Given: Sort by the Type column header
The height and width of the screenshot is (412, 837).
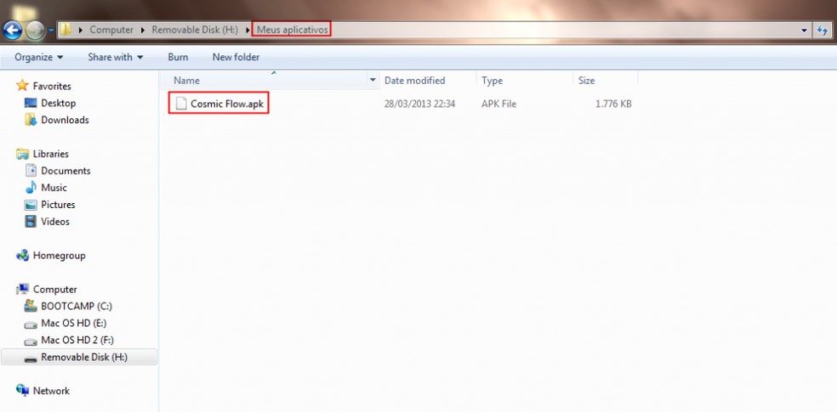Looking at the screenshot, I should [x=492, y=81].
